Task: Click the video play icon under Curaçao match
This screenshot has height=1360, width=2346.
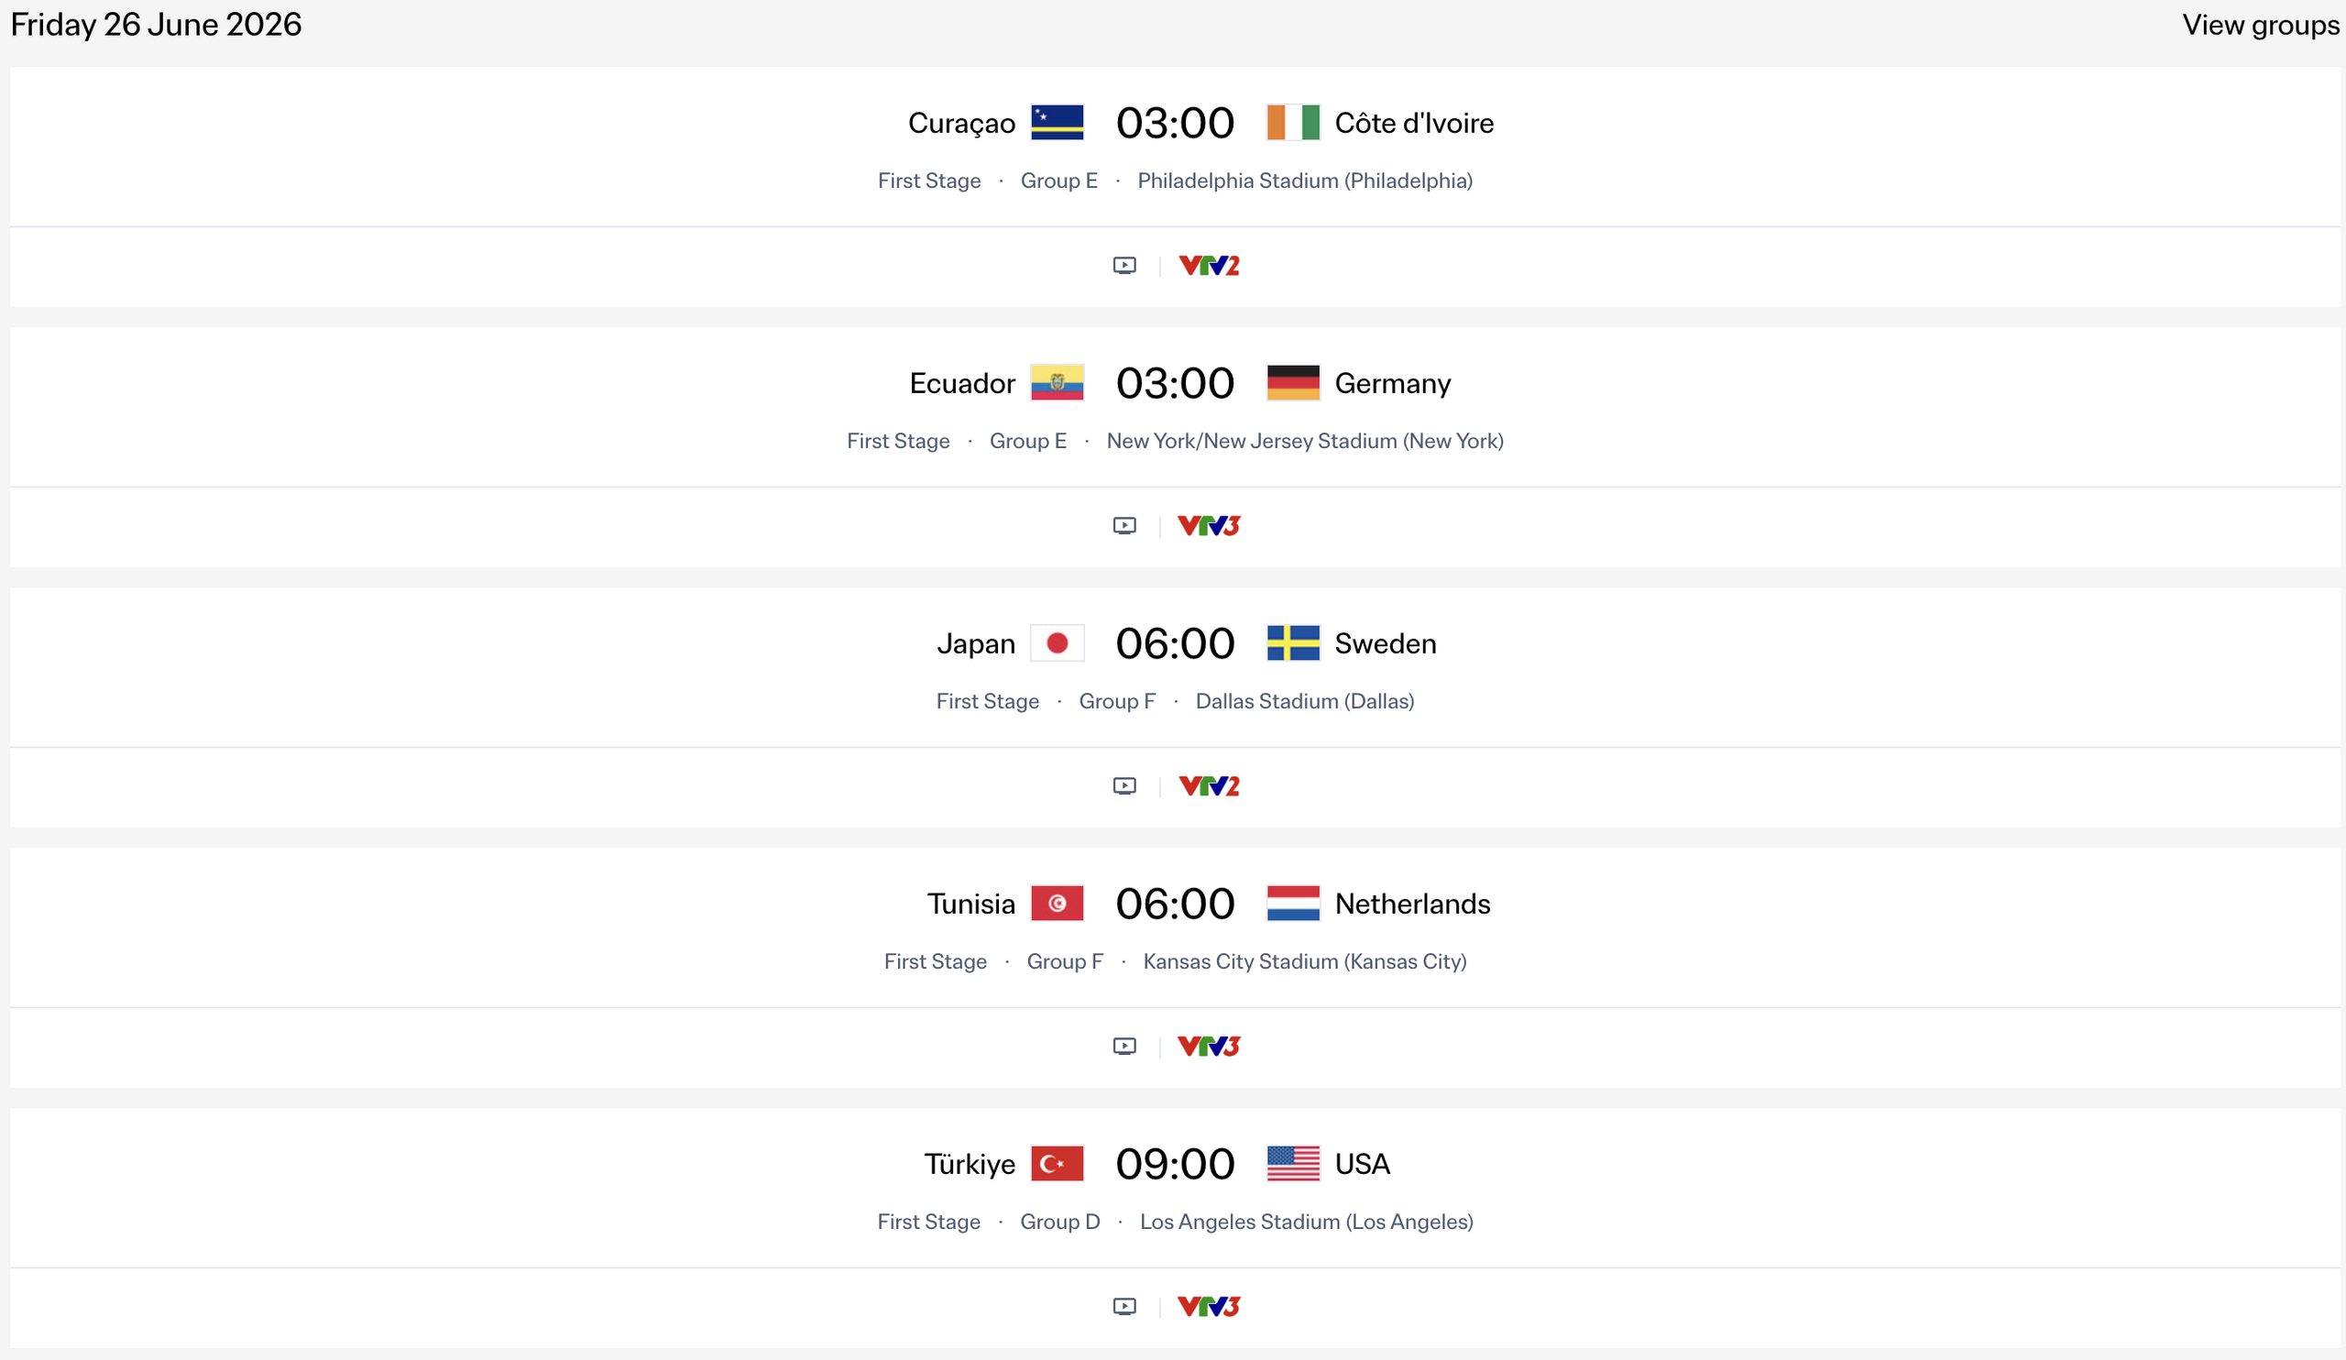Action: (1124, 264)
